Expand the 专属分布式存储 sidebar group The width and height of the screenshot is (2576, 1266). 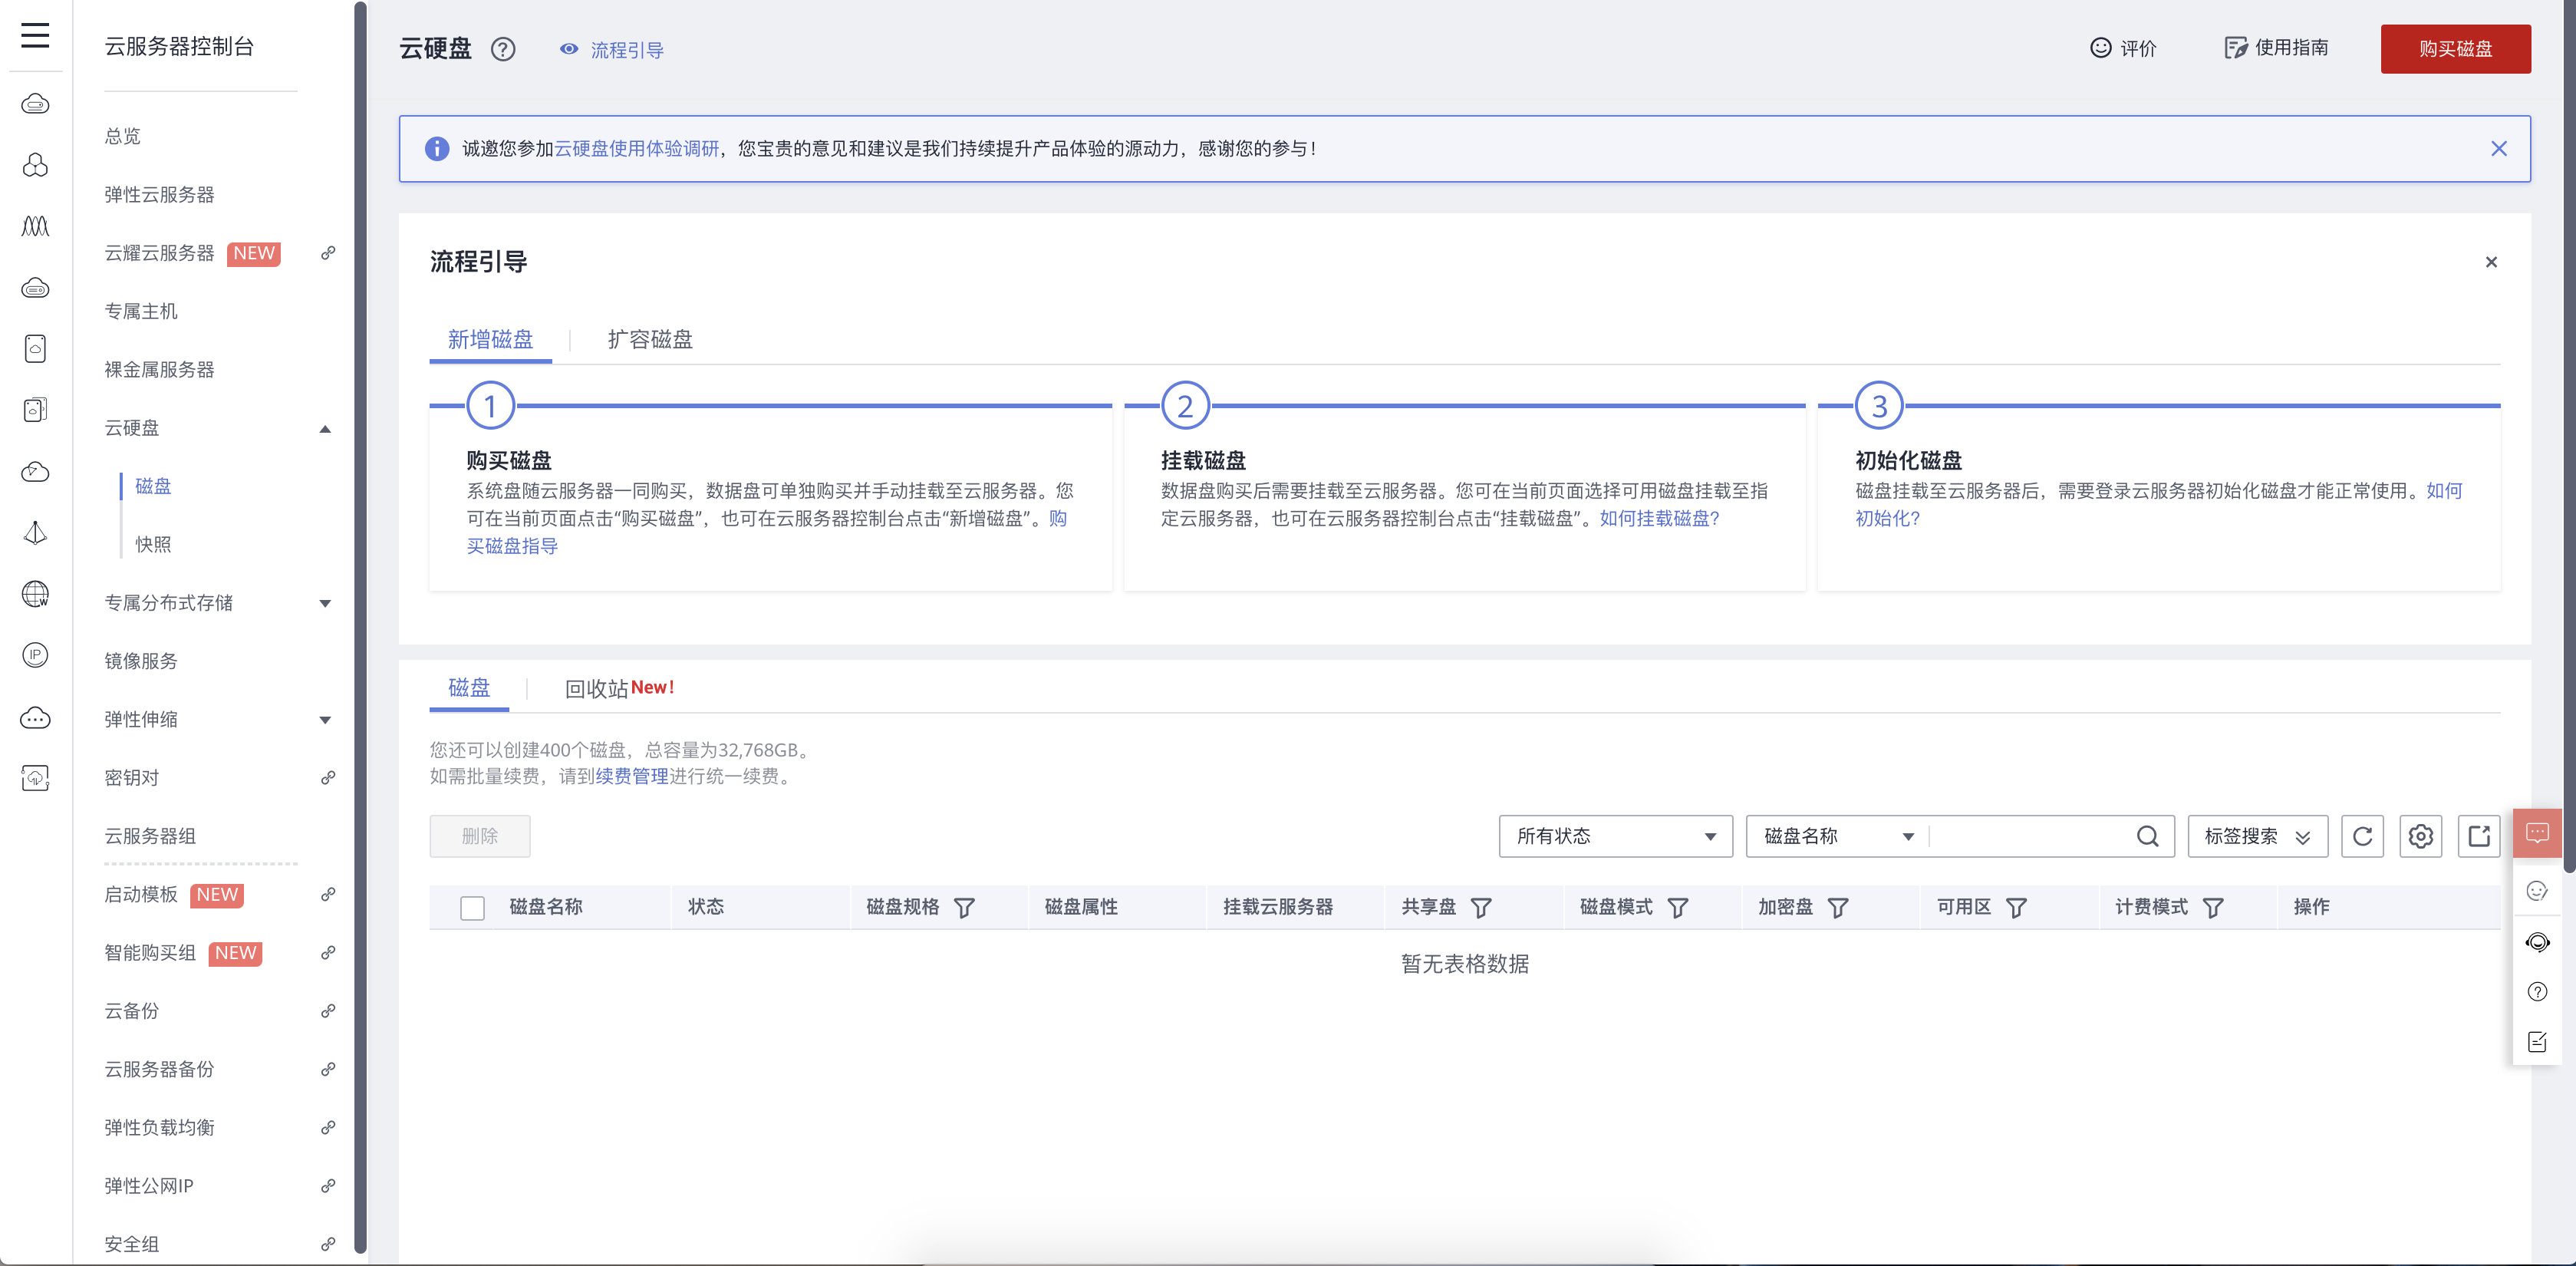click(x=325, y=603)
